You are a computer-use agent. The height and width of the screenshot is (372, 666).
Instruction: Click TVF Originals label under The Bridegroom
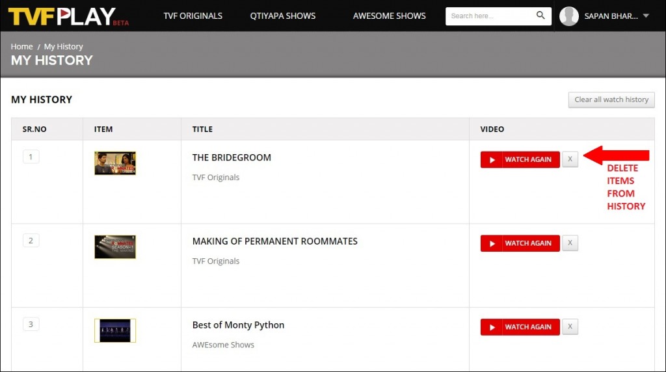pos(216,177)
